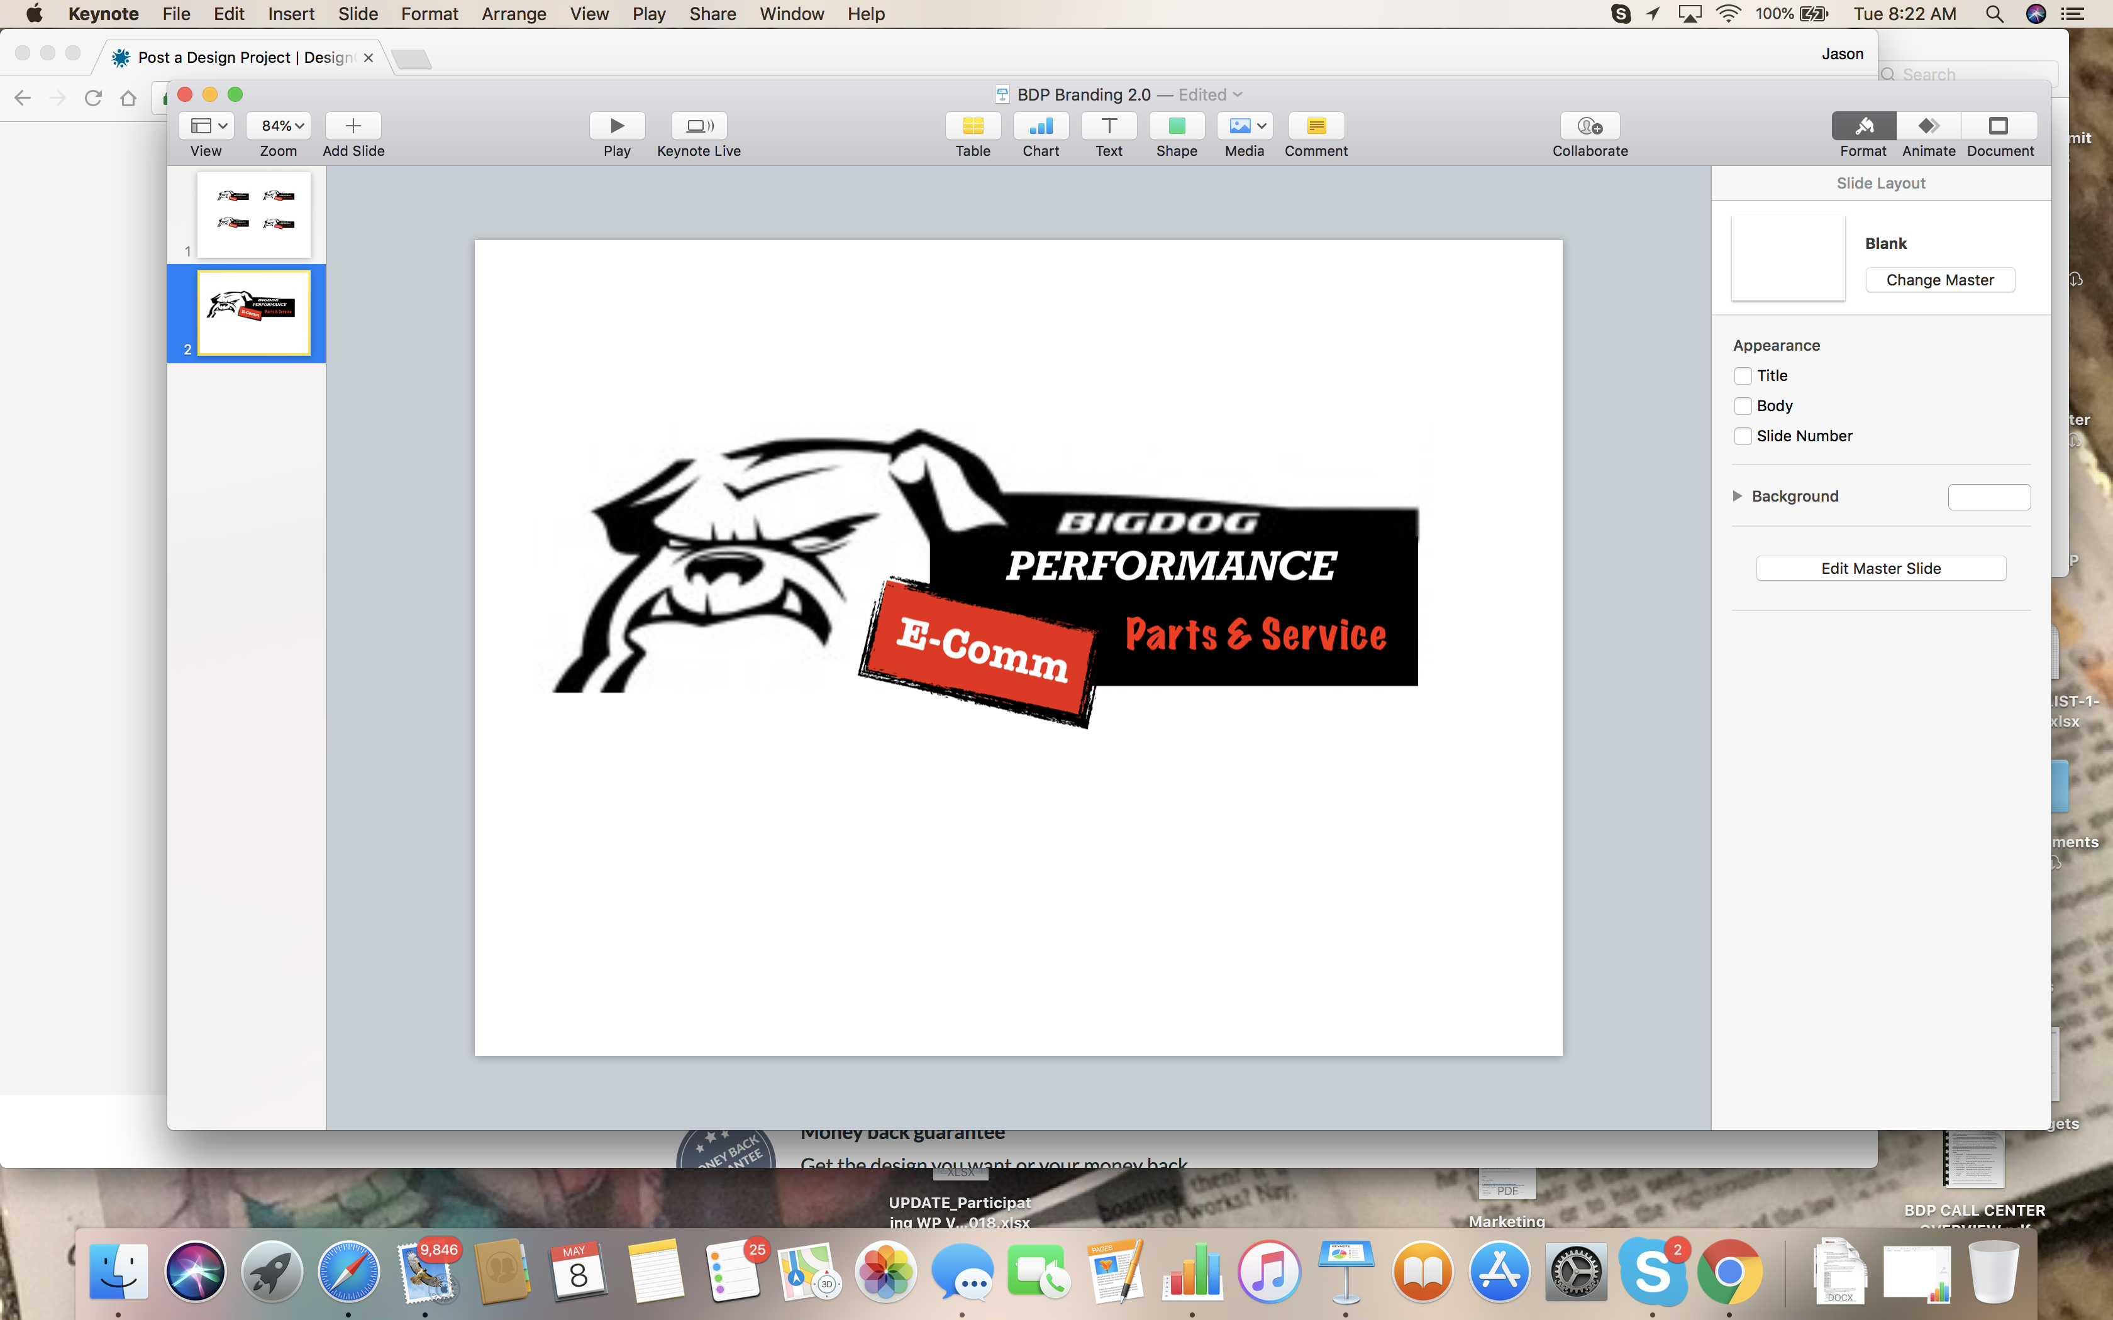Add a Comment using the toolbar icon
Screen dimensions: 2113x1320
coord(1315,126)
